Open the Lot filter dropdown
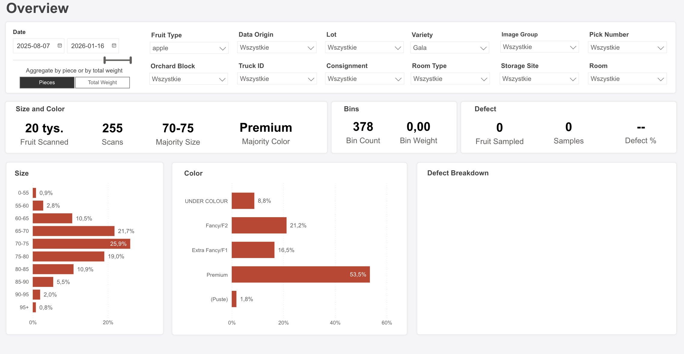684x354 pixels. pyautogui.click(x=364, y=48)
